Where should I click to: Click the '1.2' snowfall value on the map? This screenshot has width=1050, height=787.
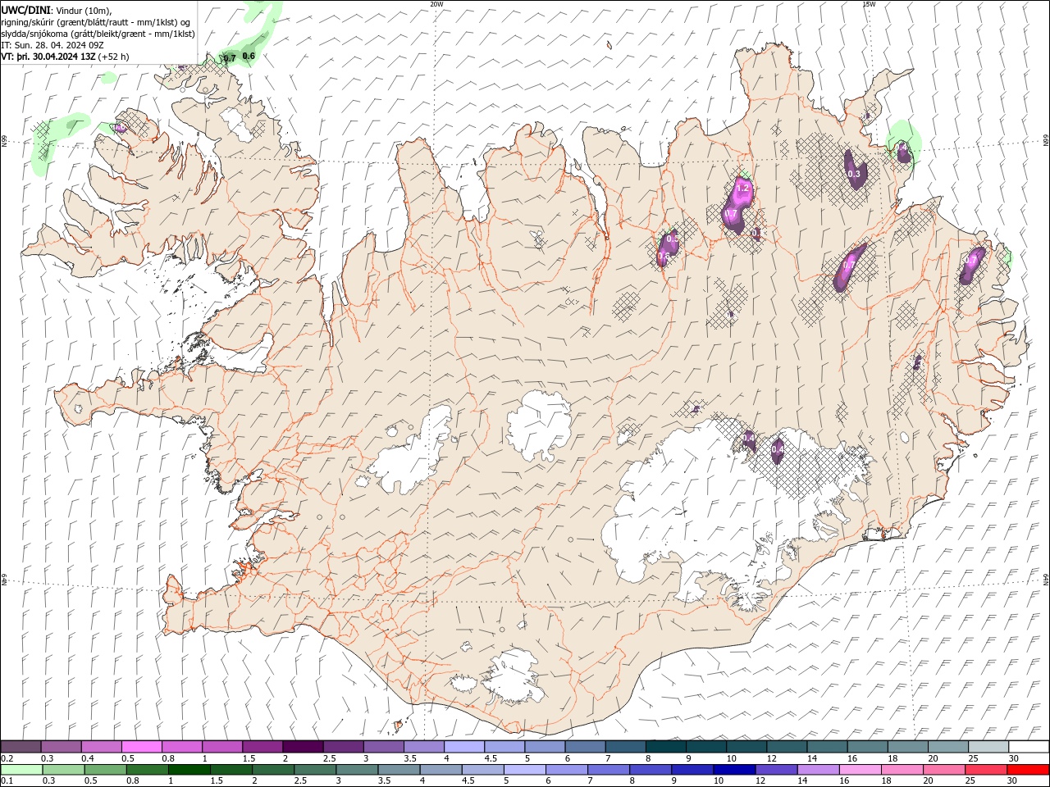(743, 188)
